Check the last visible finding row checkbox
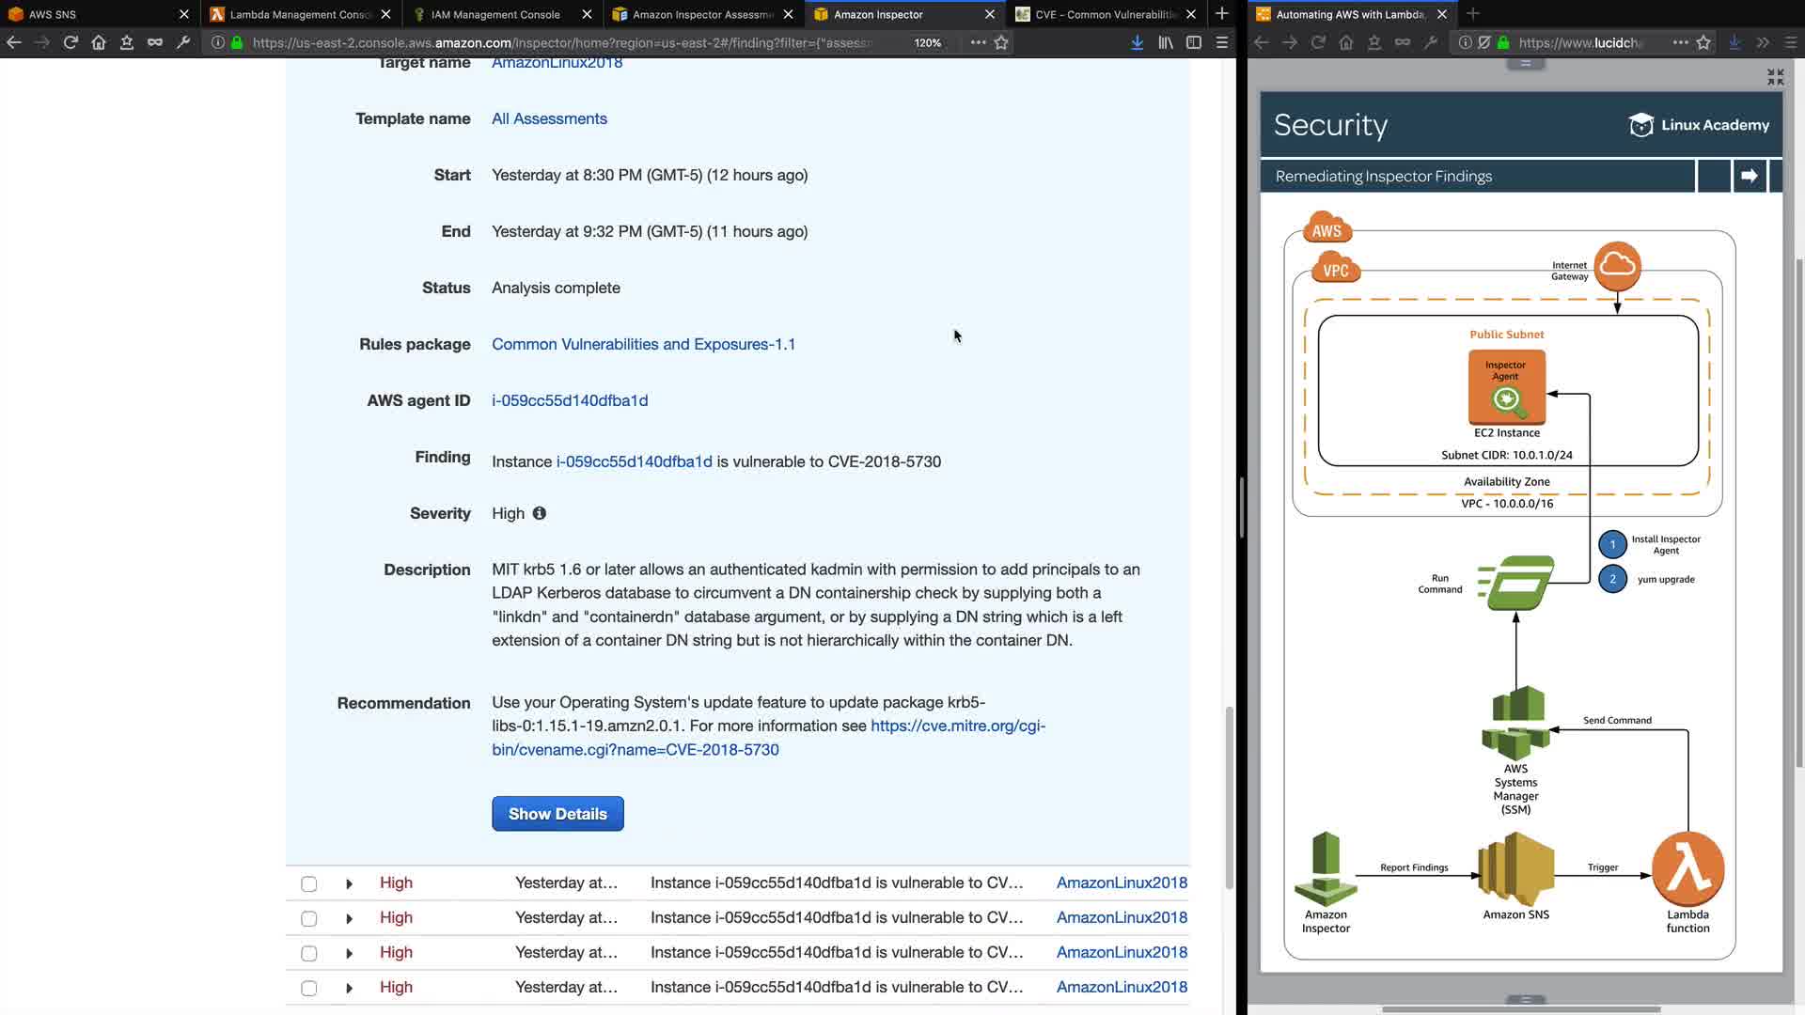 point(309,988)
